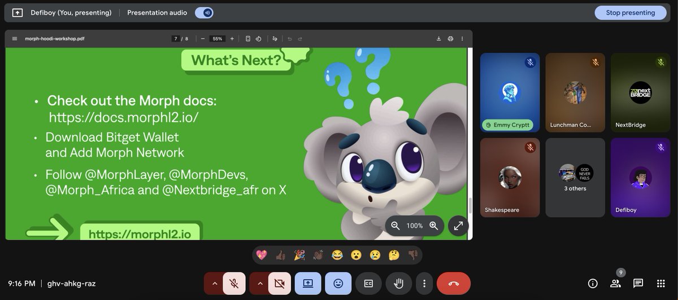Open chat with everyone
The image size is (678, 300).
(638, 283)
